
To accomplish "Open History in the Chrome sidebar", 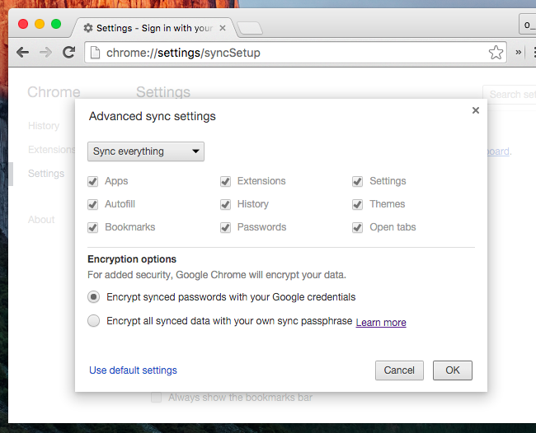I will 44,126.
